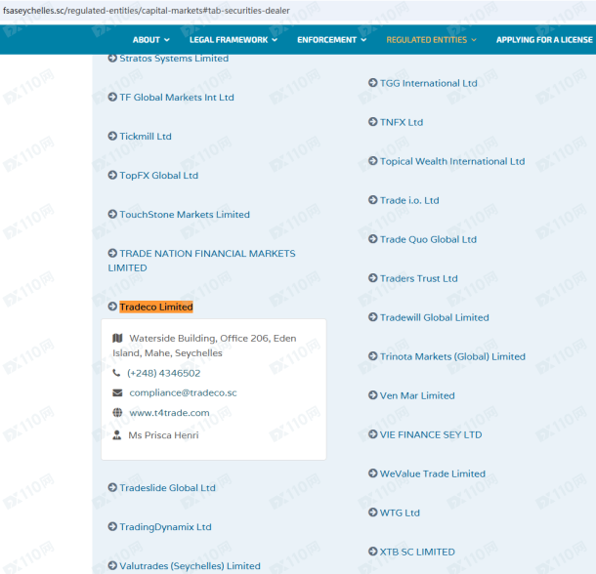Click arrow icon beside Topical Wealth International
The width and height of the screenshot is (596, 574).
(373, 161)
